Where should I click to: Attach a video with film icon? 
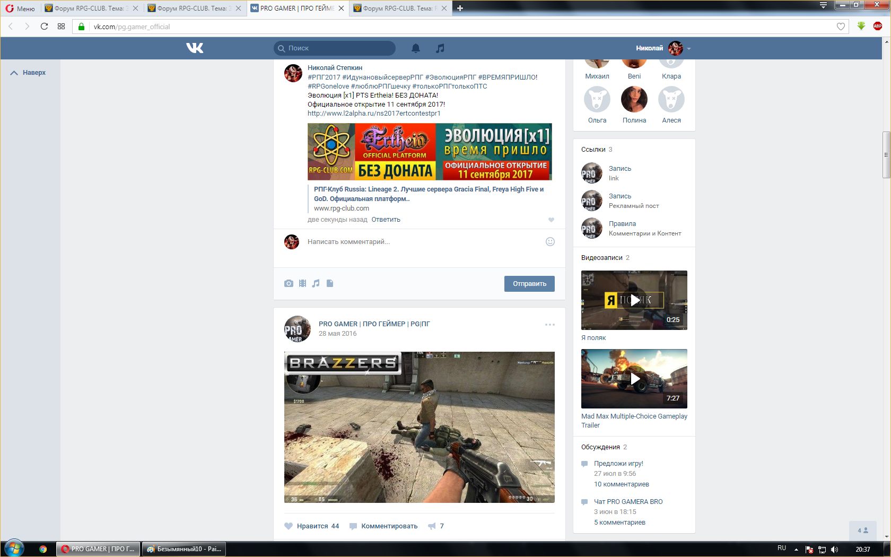click(302, 283)
